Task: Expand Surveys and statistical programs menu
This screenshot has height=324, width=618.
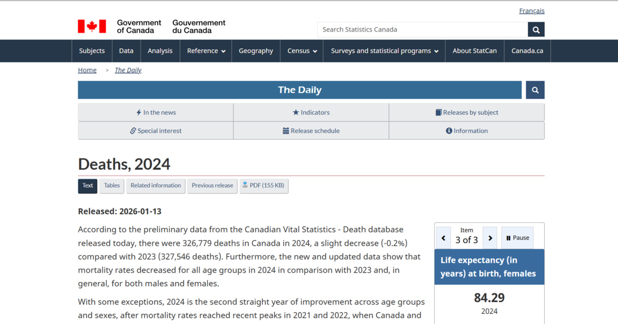Action: (384, 51)
